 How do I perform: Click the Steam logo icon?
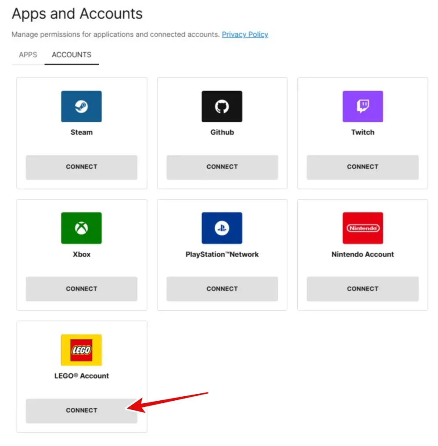coord(81,106)
